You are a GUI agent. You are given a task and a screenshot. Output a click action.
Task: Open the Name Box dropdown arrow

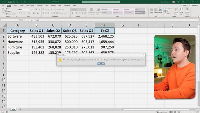click(18, 20)
